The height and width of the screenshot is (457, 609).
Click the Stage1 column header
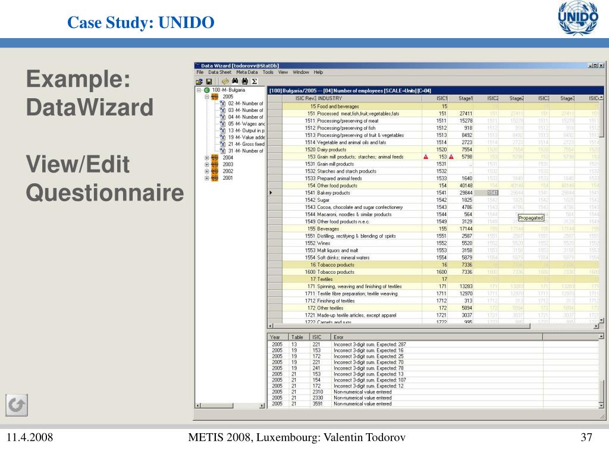(x=461, y=99)
